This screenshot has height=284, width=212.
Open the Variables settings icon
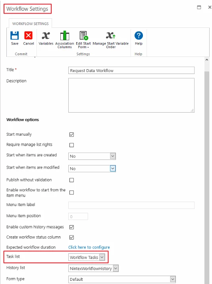(x=46, y=35)
